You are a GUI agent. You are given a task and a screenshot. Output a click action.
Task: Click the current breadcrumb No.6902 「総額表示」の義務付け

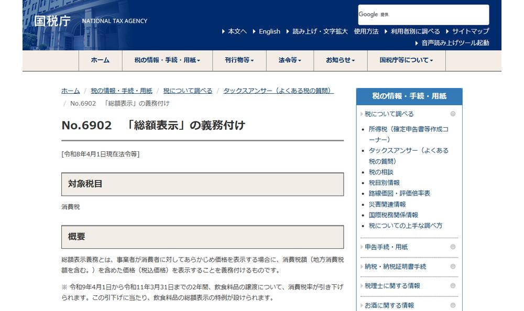[x=119, y=103]
